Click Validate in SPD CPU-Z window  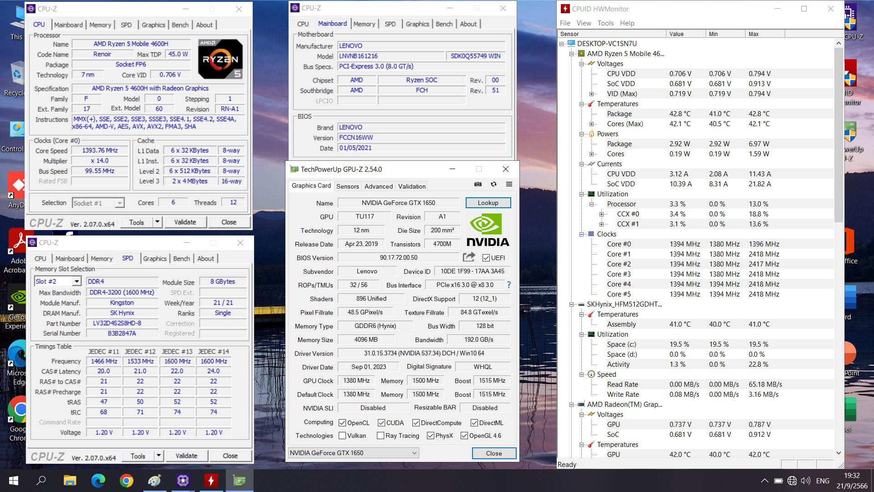(186, 456)
